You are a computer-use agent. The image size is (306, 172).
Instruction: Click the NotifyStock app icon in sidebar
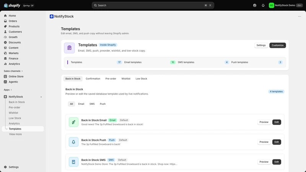[5, 97]
